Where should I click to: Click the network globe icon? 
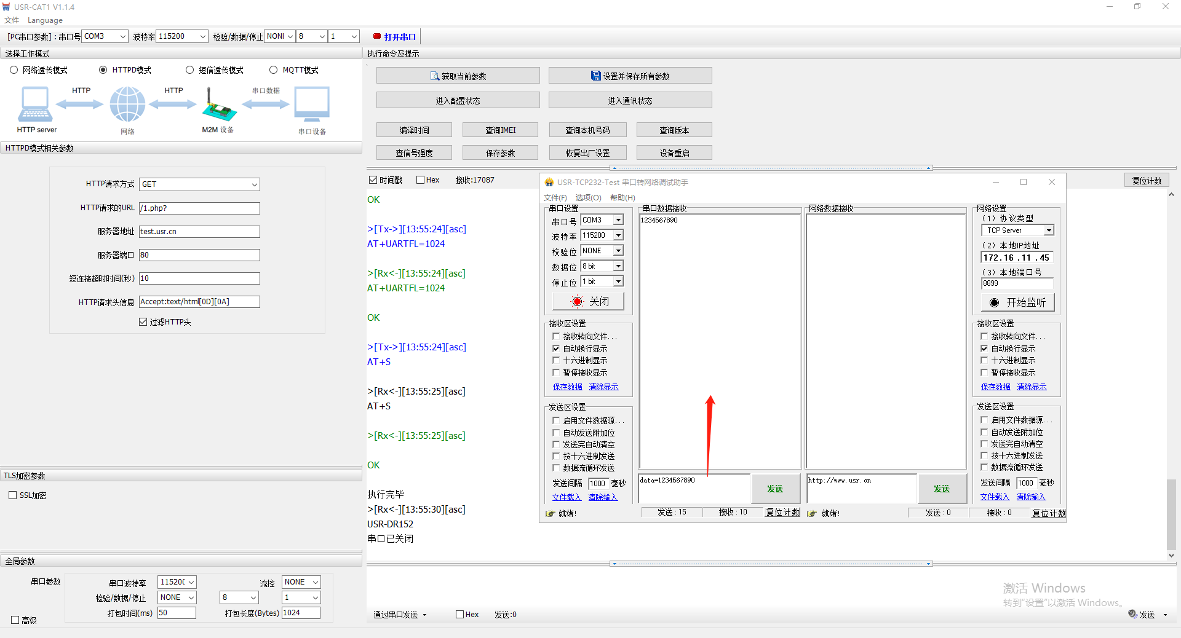click(127, 104)
